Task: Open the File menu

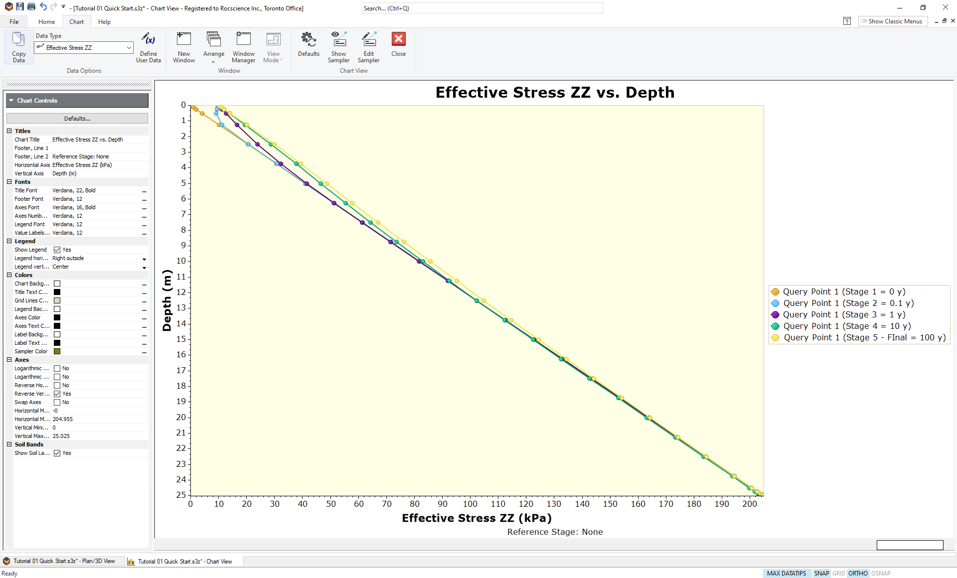Action: [14, 21]
